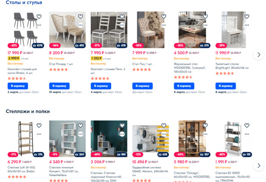Click heart on ES 150KD shelf card
This screenshot has height=182, width=266.
tap(247, 126)
